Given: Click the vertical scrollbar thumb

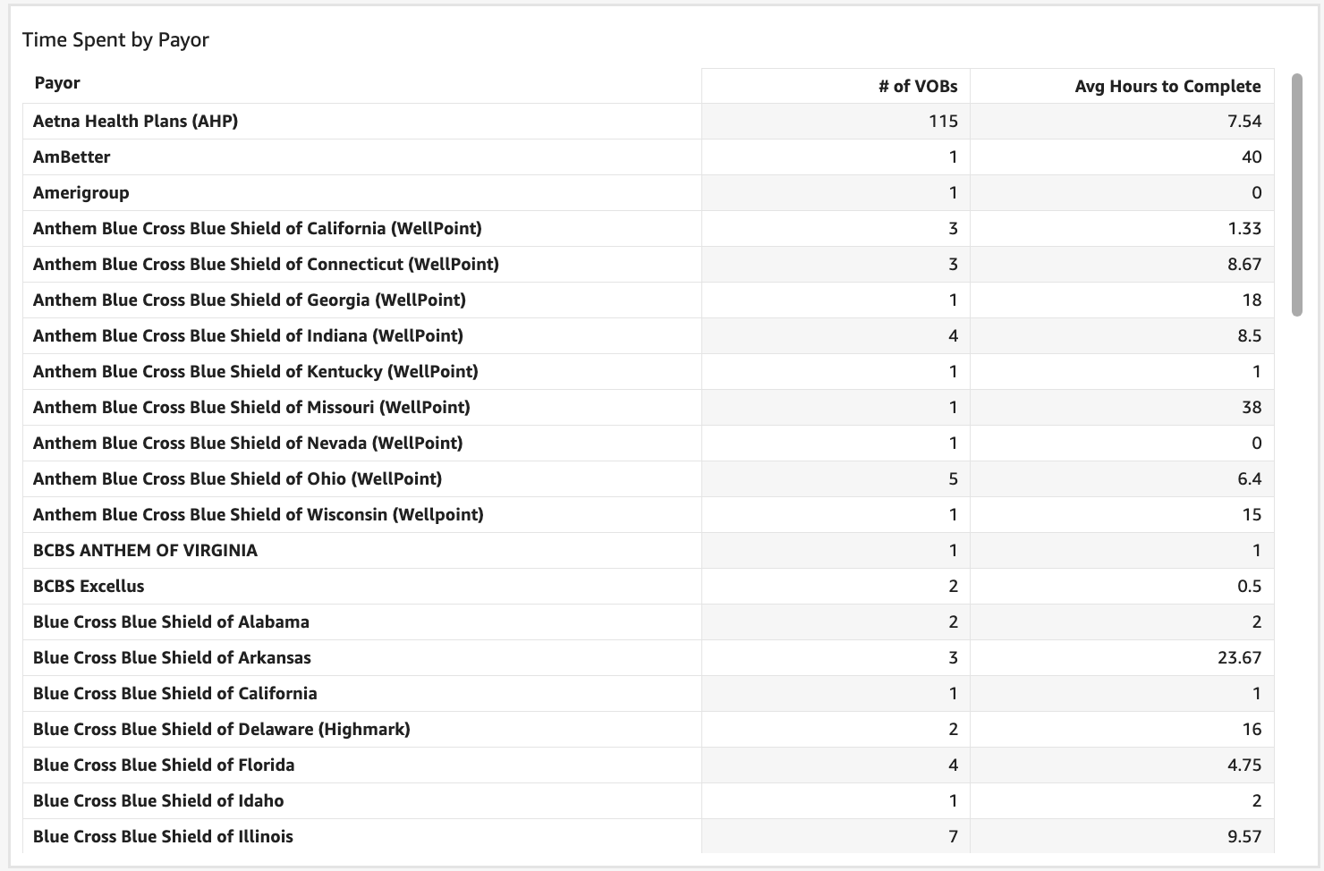Looking at the screenshot, I should [1296, 195].
